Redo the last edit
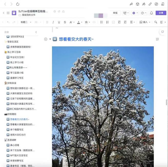This screenshot has width=168, height=167. tap(14, 22)
